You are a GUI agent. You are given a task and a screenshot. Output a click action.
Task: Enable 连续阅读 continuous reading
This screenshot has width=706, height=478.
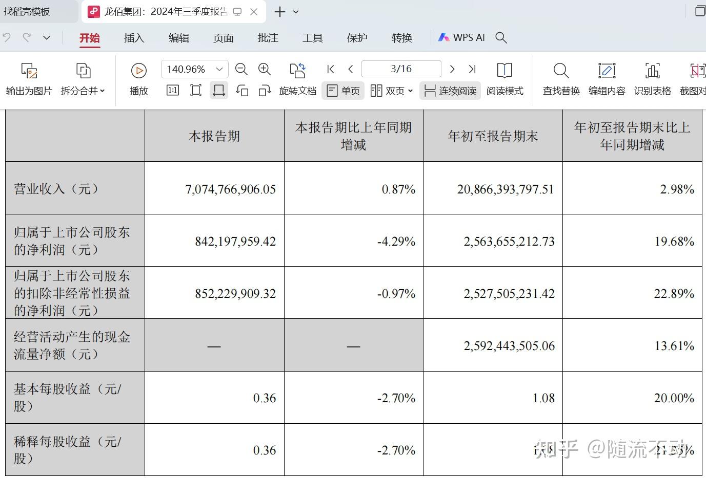point(450,91)
